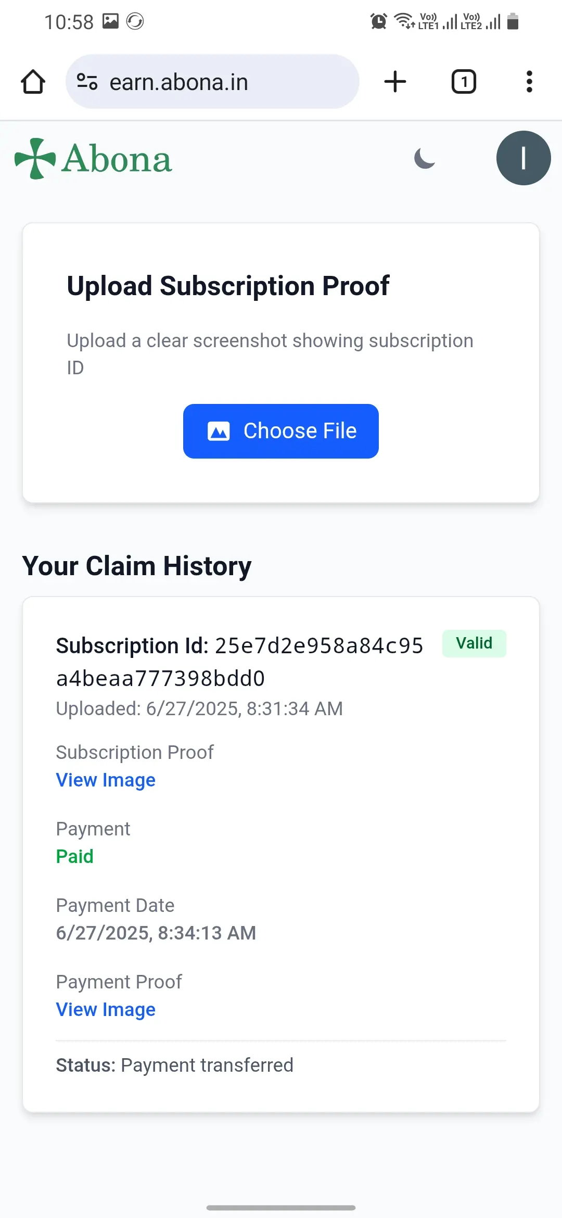The width and height of the screenshot is (562, 1218).
Task: Open the browser three-dot menu
Action: (x=529, y=82)
